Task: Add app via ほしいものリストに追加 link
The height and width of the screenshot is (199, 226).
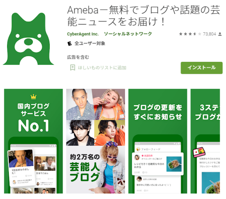Action: tap(102, 68)
